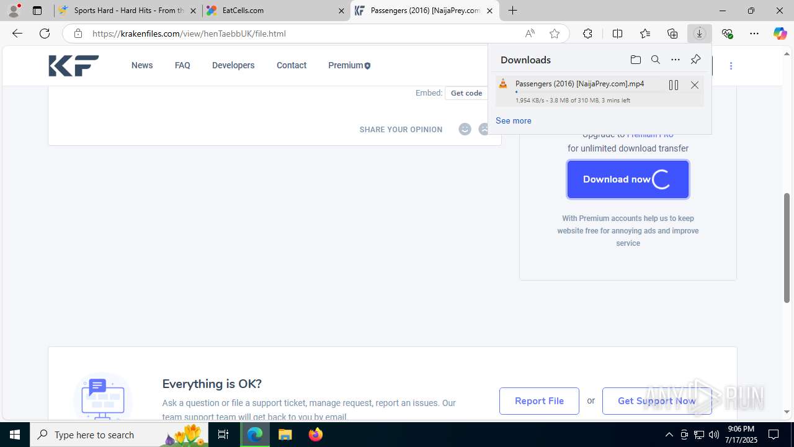Click the Report File button

pos(539,401)
